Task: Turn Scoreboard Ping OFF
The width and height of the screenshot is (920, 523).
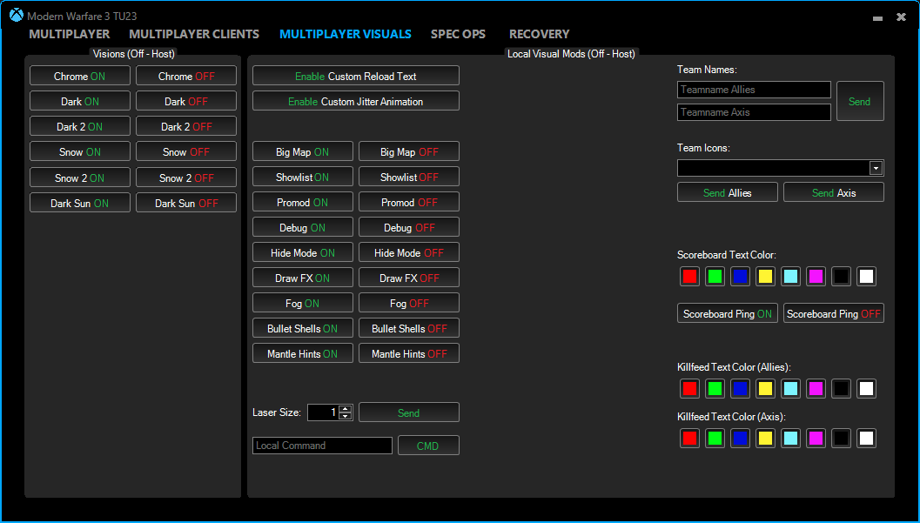Action: coord(834,313)
